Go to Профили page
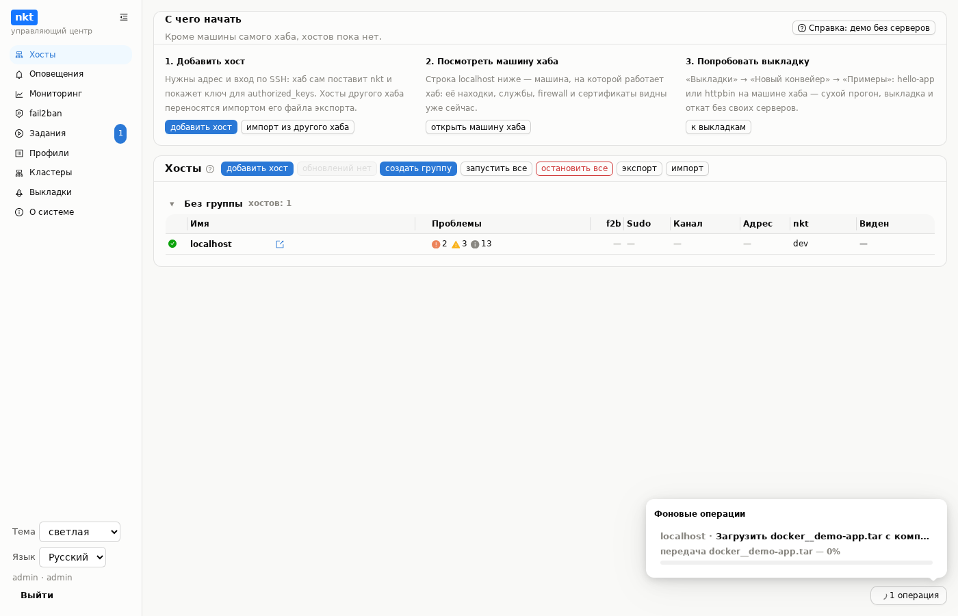The width and height of the screenshot is (958, 616). coord(70,153)
